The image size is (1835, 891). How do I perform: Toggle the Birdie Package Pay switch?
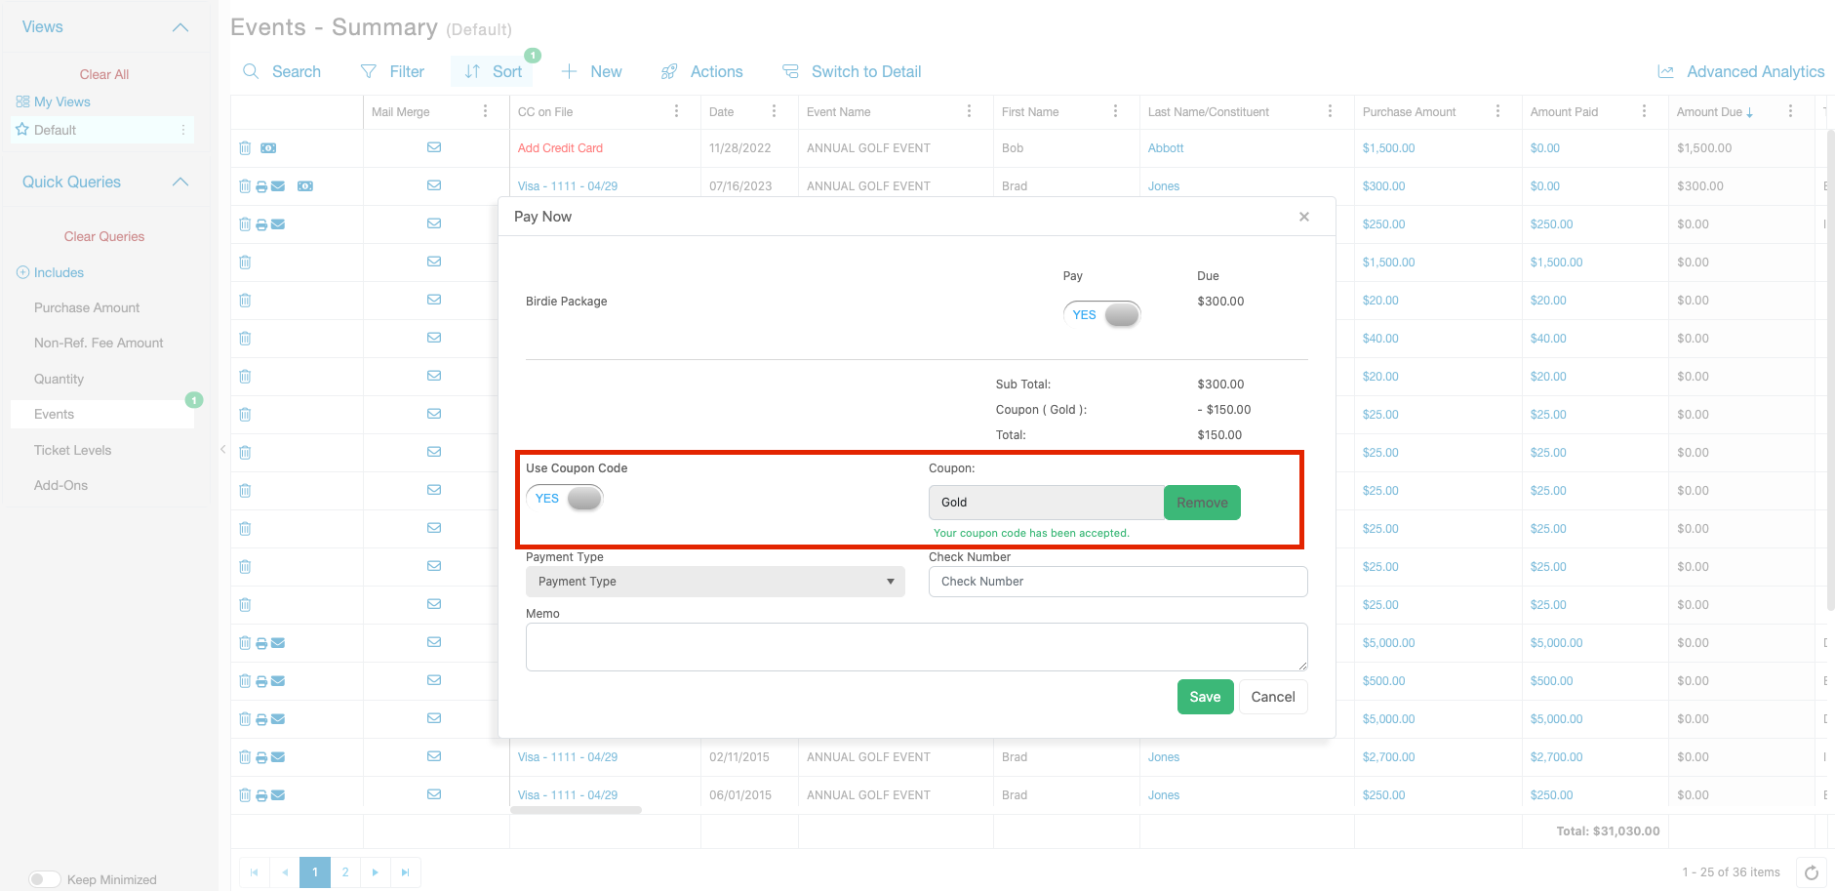pyautogui.click(x=1102, y=314)
